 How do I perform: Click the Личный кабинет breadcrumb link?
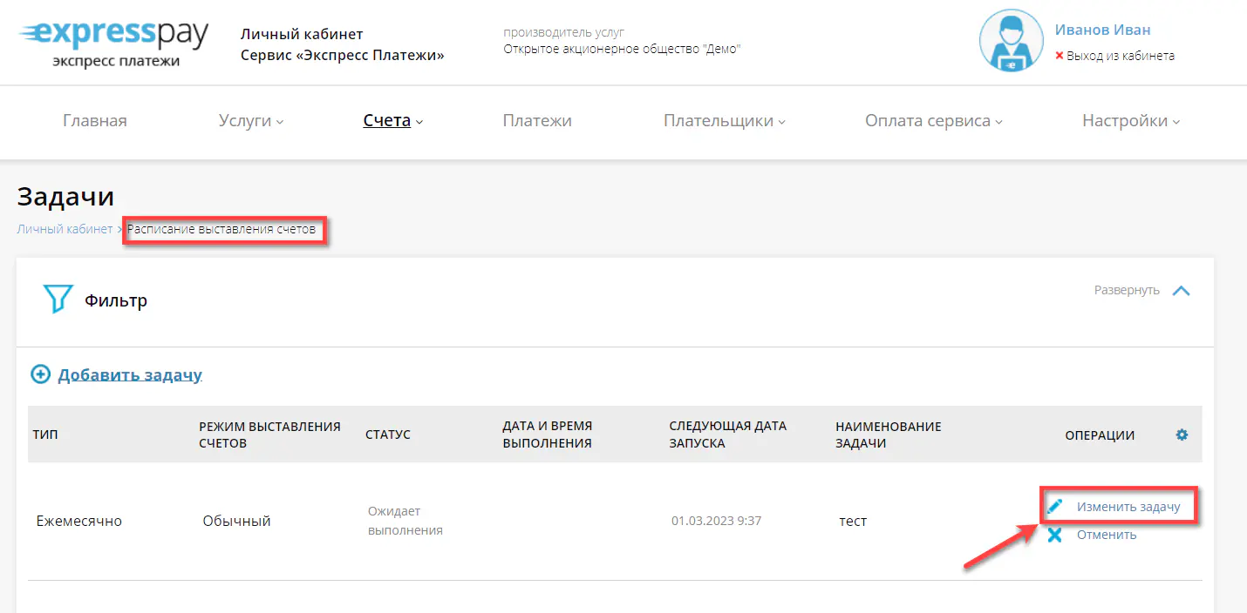pos(65,229)
